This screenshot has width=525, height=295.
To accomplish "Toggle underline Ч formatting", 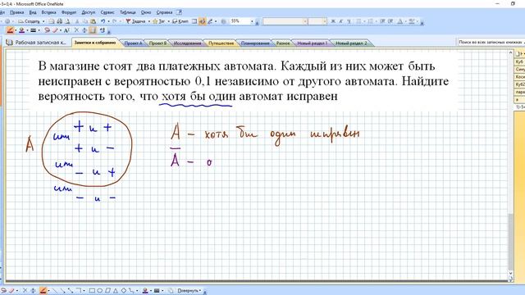I will [349, 21].
